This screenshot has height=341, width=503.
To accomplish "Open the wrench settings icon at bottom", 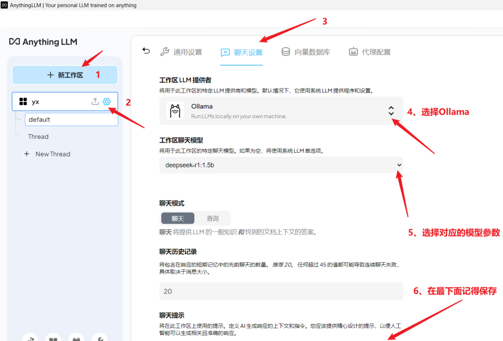I will click(99, 339).
